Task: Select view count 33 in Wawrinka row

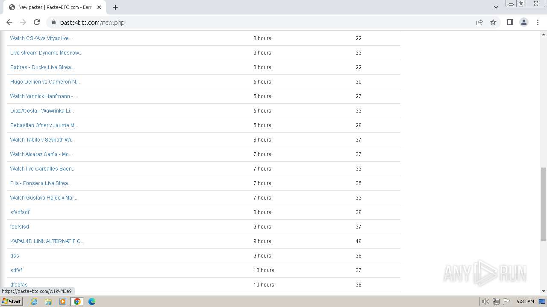Action: pos(359,111)
